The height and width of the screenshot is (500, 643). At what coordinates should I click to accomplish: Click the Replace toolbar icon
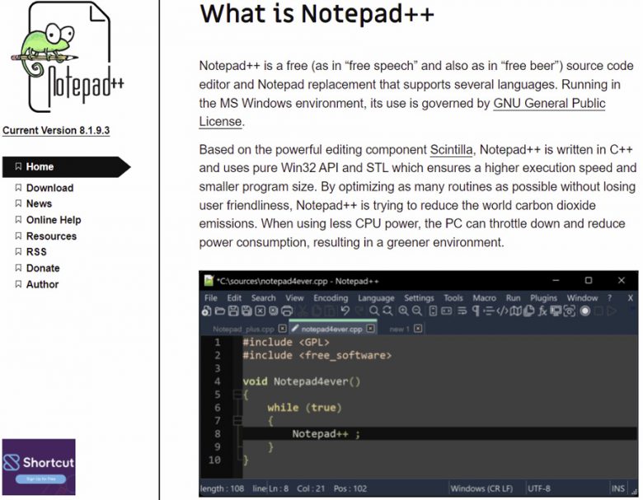(387, 311)
